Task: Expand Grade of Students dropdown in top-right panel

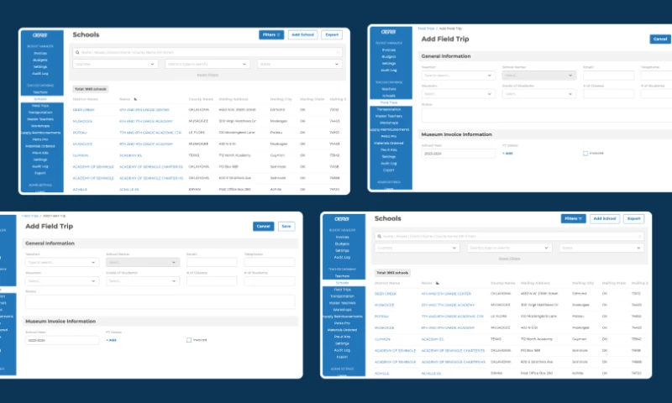Action: coord(538,92)
